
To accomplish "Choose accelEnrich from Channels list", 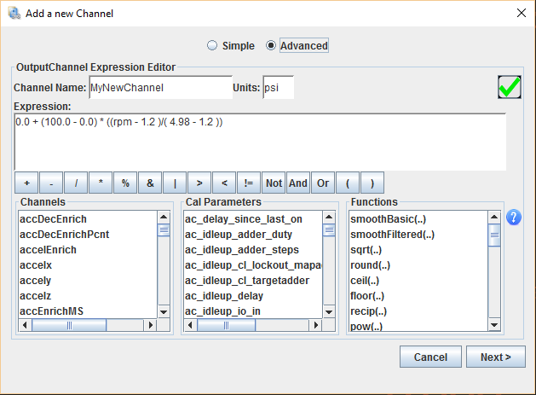I will 48,250.
